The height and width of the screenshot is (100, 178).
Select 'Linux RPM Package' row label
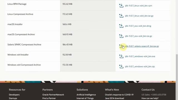pos(17,4)
